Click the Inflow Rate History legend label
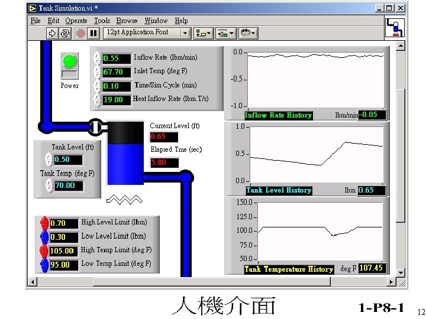426x319 pixels. tap(278, 115)
